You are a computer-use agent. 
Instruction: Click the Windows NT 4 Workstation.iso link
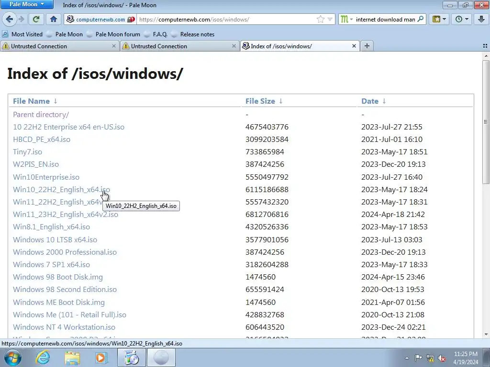click(x=64, y=327)
